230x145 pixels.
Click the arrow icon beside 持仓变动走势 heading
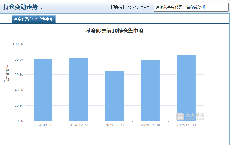click(42, 9)
